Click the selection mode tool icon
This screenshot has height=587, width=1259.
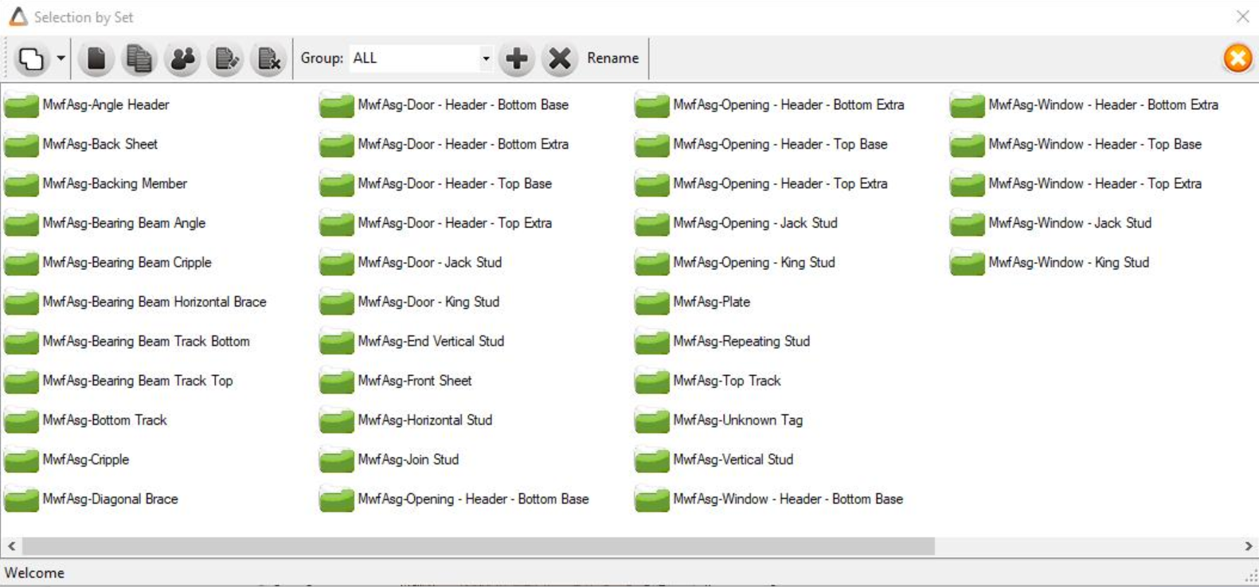coord(31,59)
